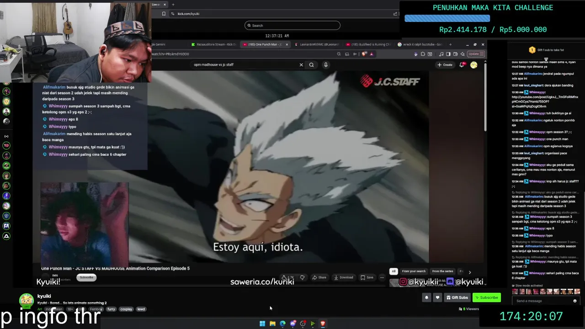Image resolution: width=585 pixels, height=329 pixels.
Task: Click the playlist music note toolbar icon
Action: [441, 54]
